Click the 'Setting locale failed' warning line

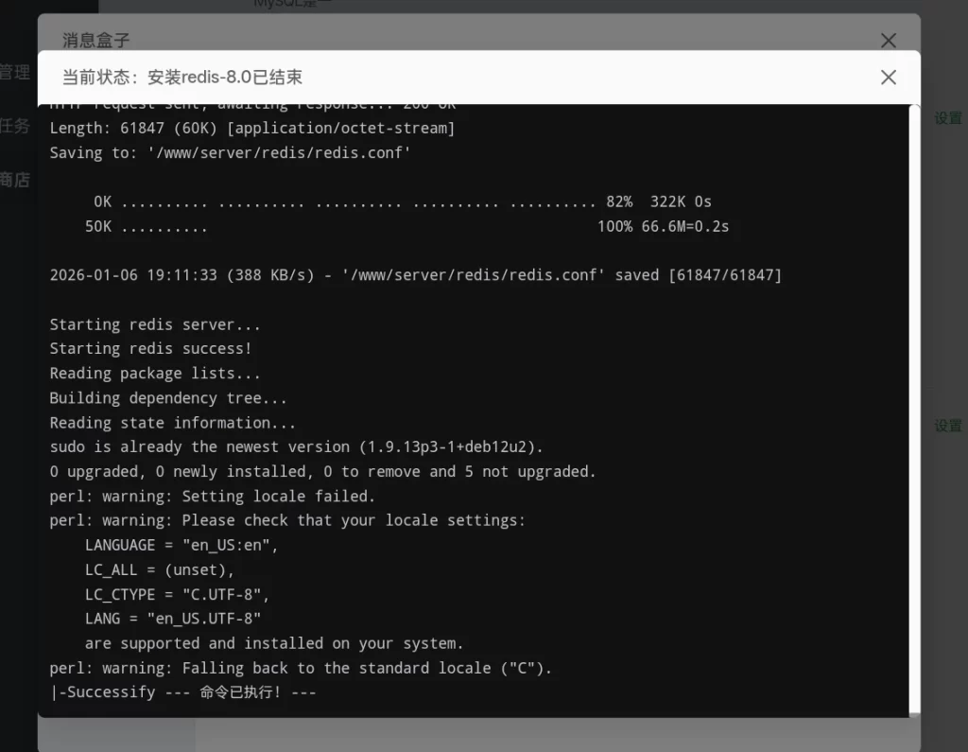click(x=213, y=496)
